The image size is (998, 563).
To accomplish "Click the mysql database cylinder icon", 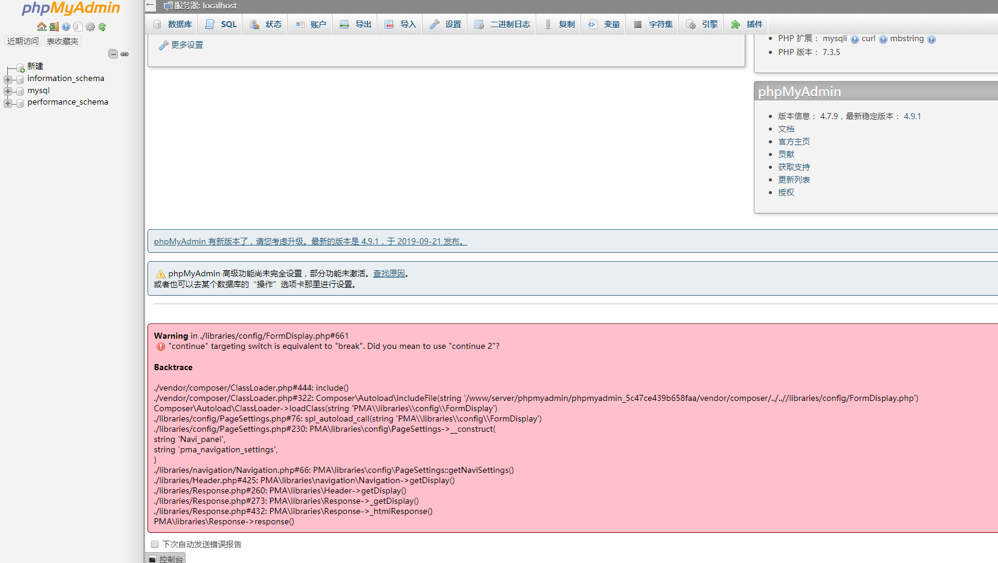I will coord(20,91).
